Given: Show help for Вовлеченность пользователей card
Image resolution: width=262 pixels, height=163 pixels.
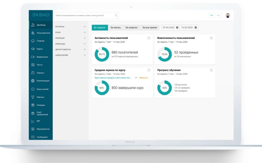Looking at the screenshot, I should tap(211, 38).
